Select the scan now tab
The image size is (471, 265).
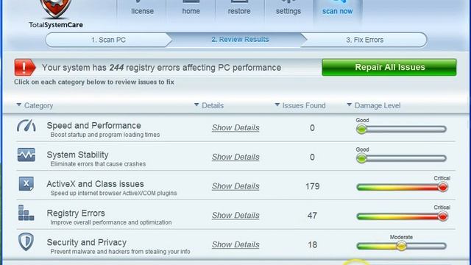click(337, 11)
